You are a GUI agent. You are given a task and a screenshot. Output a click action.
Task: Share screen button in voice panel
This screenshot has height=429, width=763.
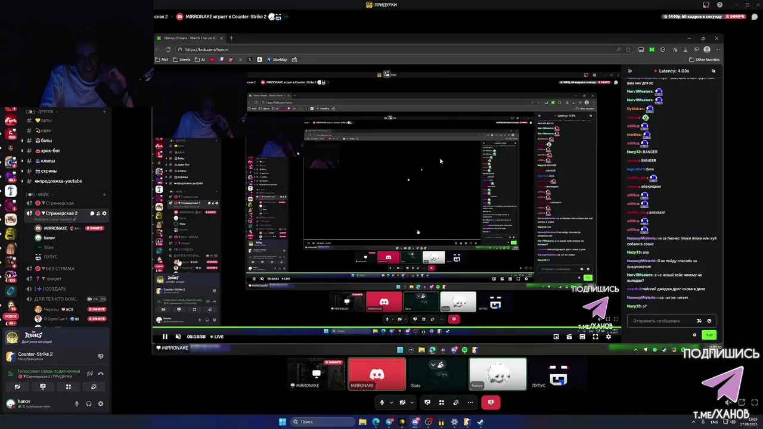tap(43, 387)
